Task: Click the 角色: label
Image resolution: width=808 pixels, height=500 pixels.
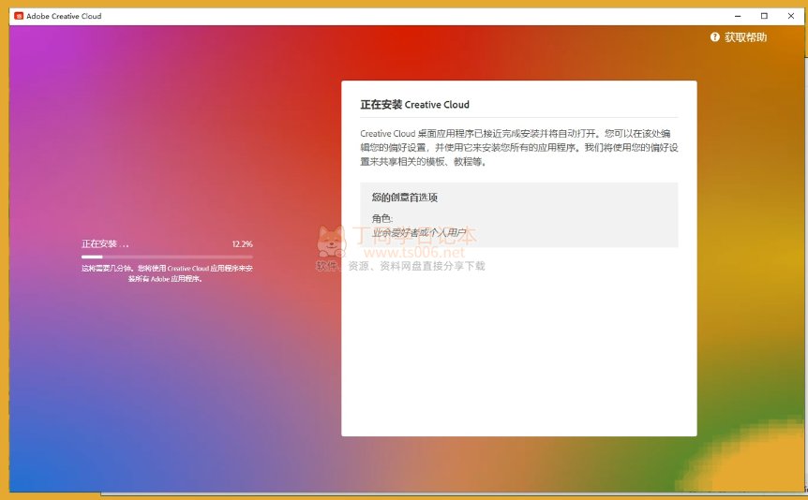Action: (x=382, y=218)
